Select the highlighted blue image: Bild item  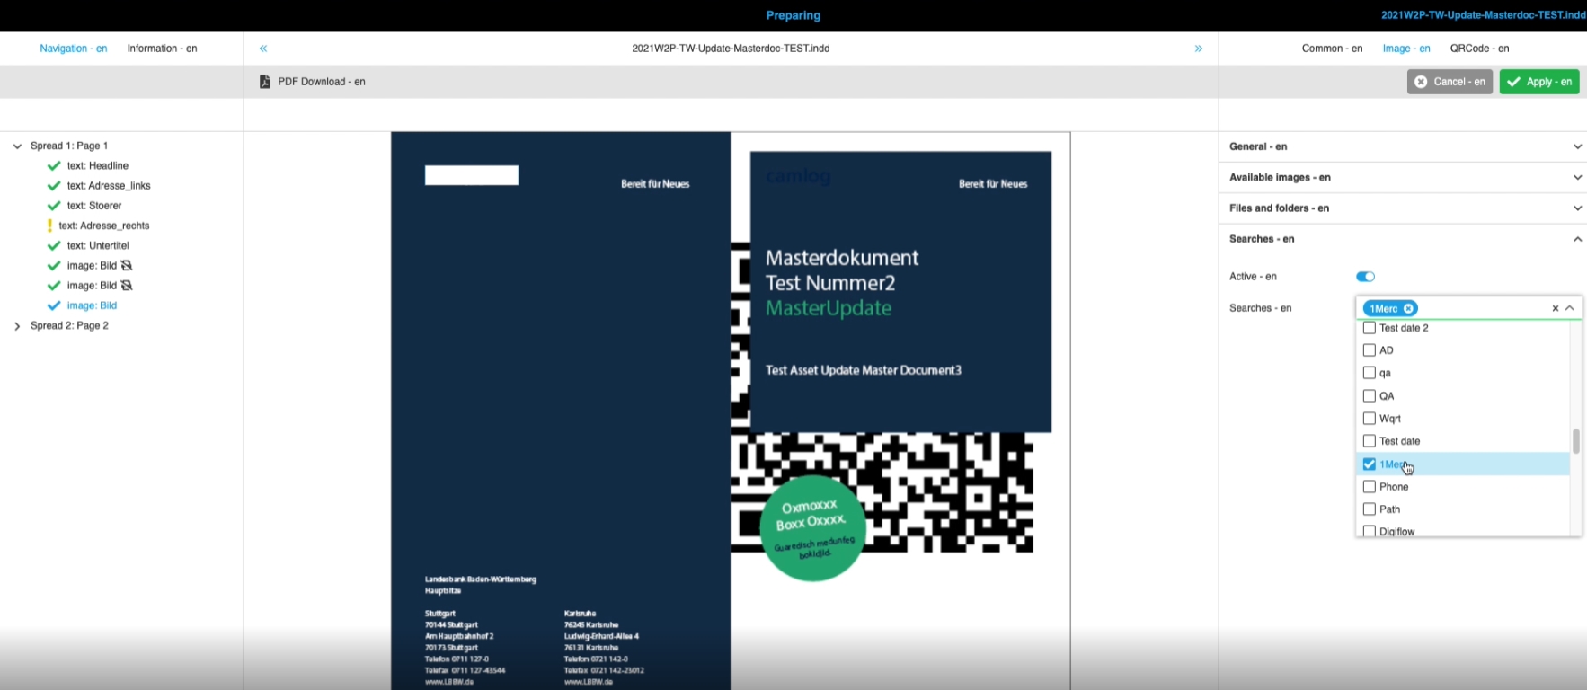point(92,305)
